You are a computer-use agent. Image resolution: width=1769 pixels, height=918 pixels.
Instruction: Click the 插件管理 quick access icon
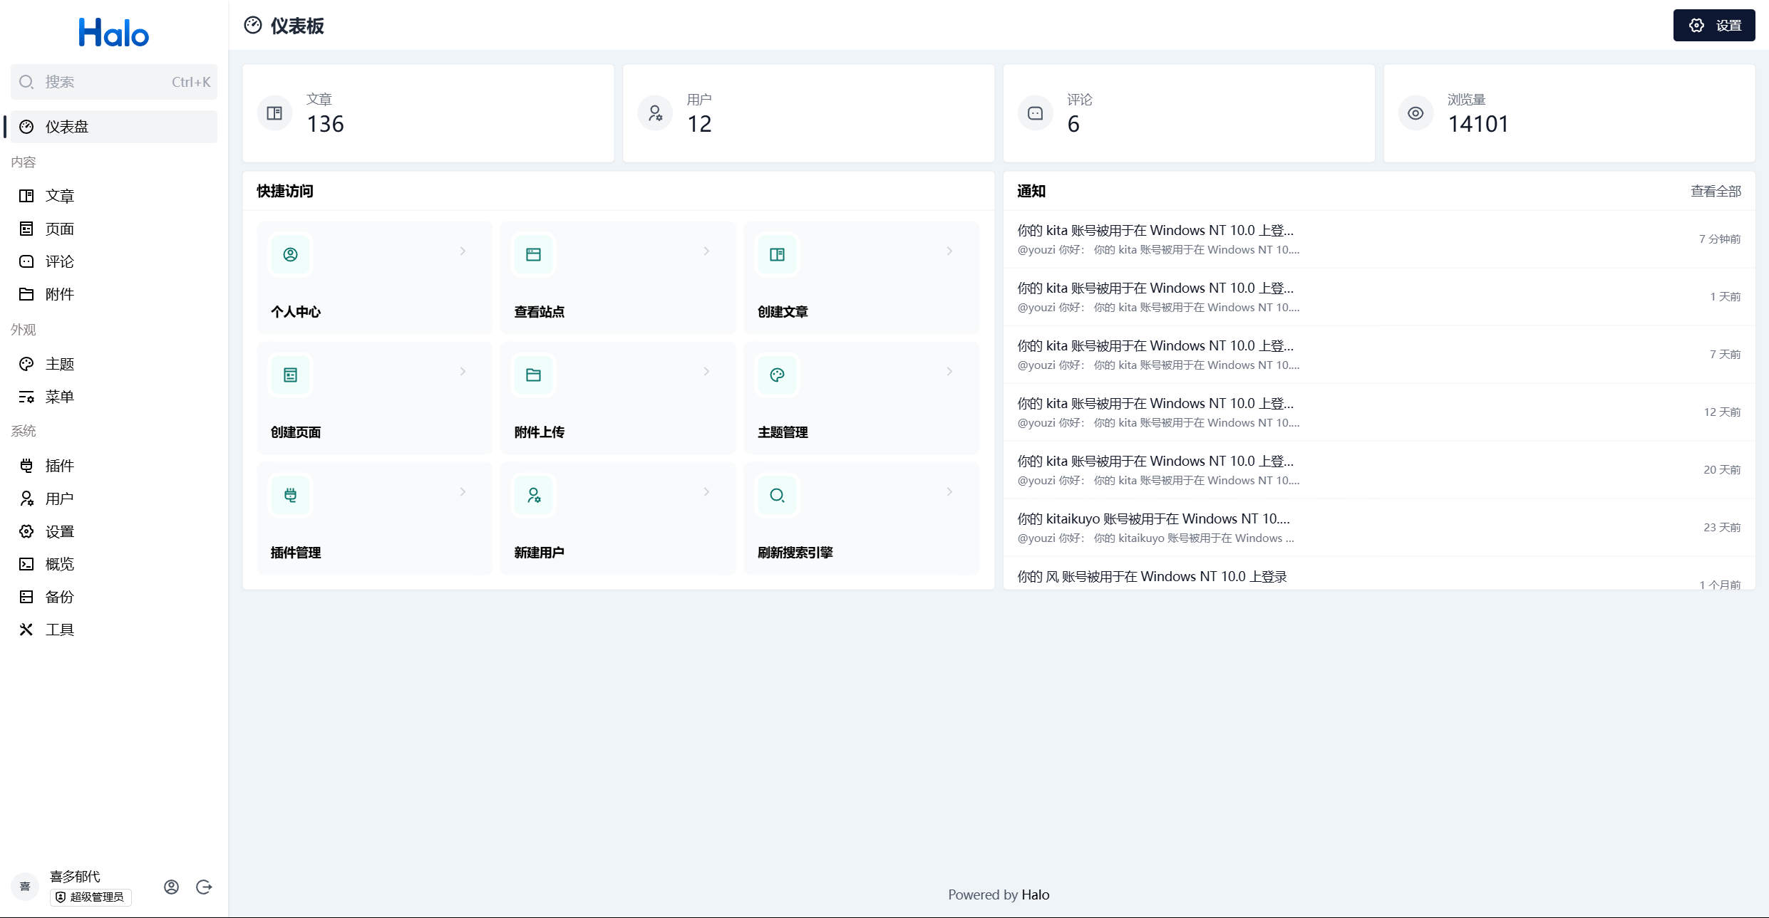click(x=290, y=495)
